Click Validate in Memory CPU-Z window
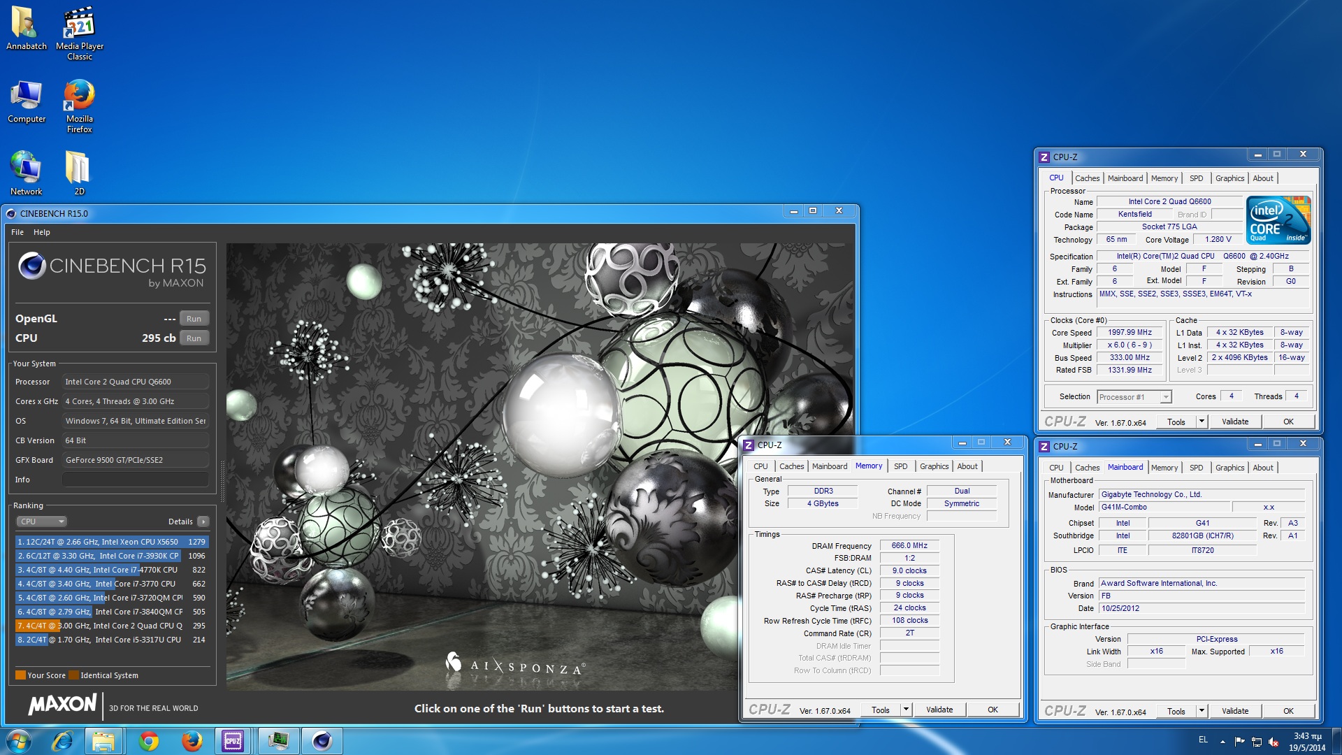 [x=939, y=710]
